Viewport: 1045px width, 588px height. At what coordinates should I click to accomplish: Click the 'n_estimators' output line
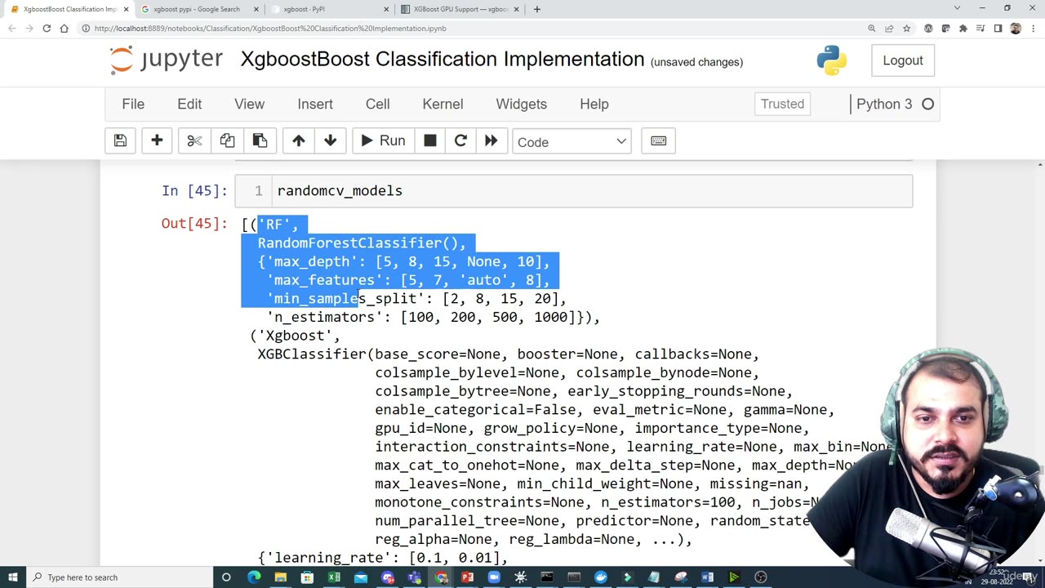tap(433, 317)
